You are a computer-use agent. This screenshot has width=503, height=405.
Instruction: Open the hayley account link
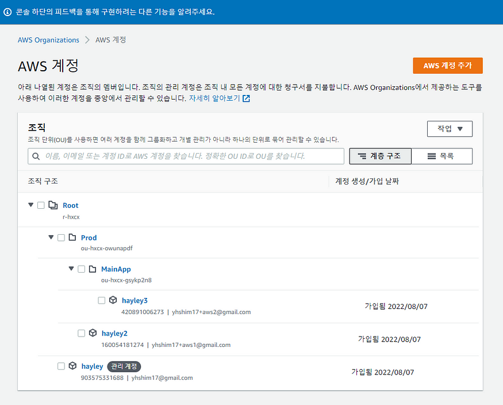click(x=92, y=366)
